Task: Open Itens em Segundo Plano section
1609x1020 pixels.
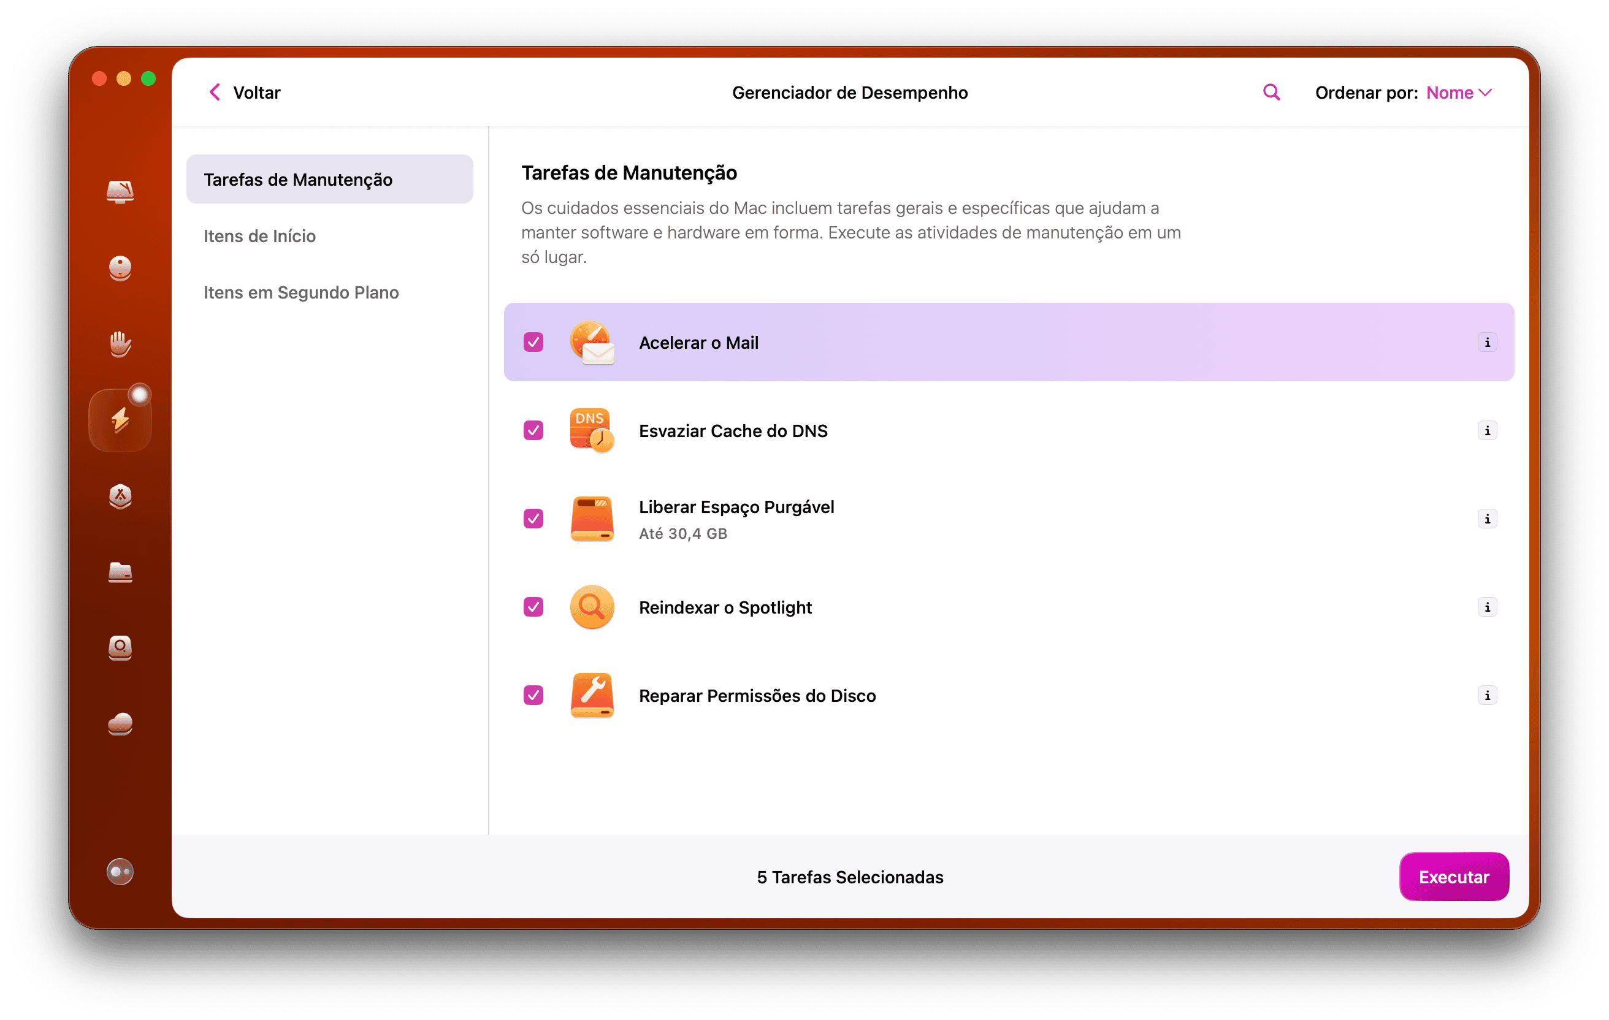Action: point(301,292)
